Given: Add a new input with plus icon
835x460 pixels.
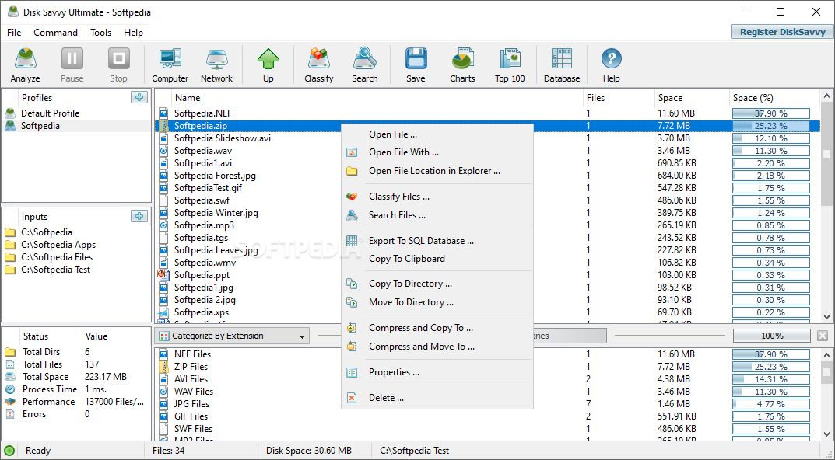Looking at the screenshot, I should pos(139,217).
